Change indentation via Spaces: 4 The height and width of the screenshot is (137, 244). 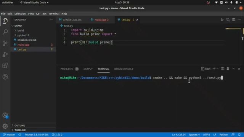pos(194,135)
